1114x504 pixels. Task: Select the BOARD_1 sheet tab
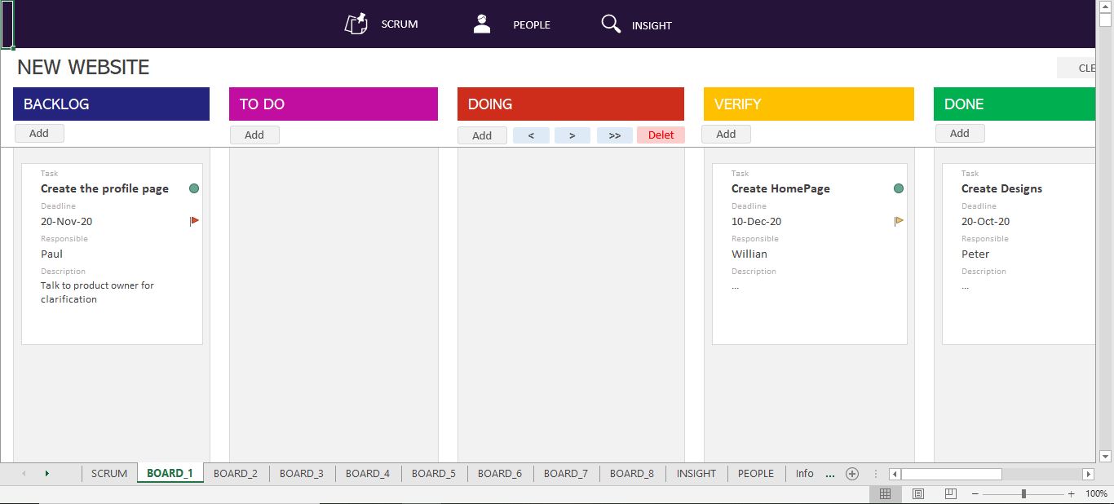click(x=170, y=474)
